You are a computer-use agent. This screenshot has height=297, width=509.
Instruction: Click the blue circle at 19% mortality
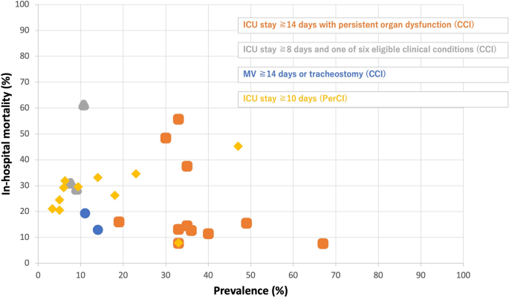coord(85,213)
